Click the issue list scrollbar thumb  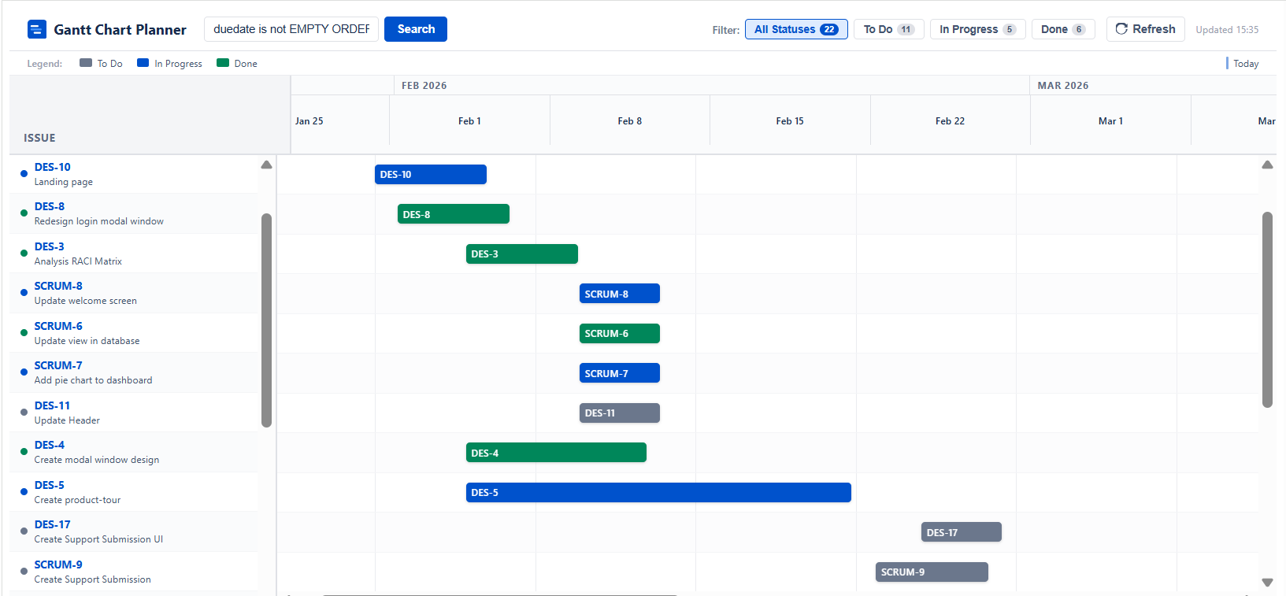tap(266, 320)
